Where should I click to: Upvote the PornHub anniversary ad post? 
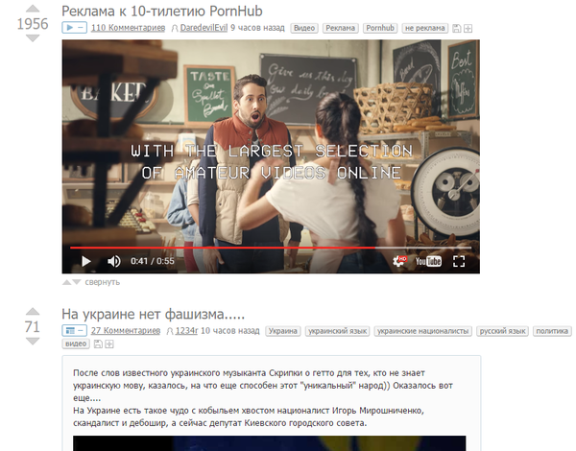click(33, 7)
